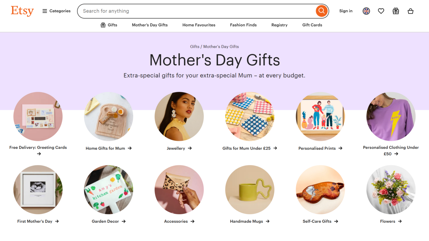Open the Jewellery category thumbnail
This screenshot has width=429, height=241.
point(179,116)
